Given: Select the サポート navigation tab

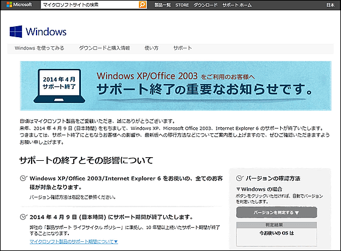Looking at the screenshot, I should coord(183,48).
